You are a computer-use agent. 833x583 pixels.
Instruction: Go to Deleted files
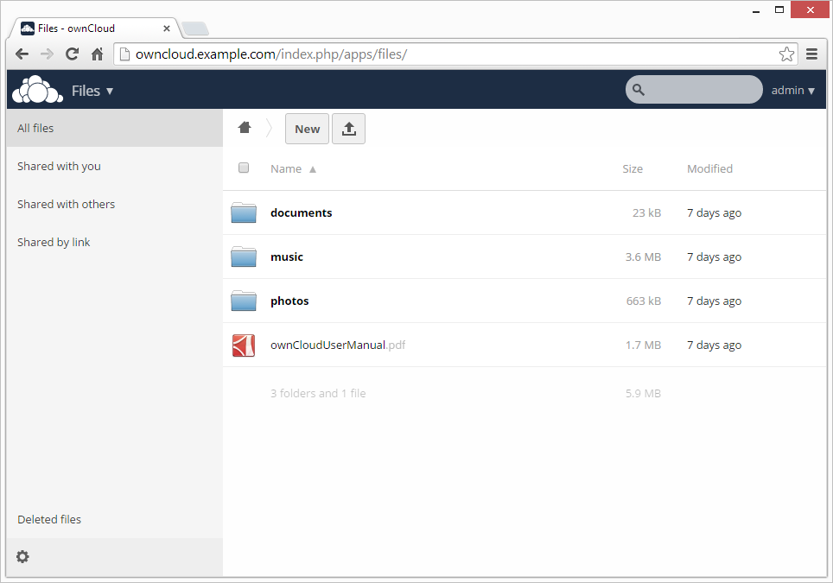(x=49, y=520)
